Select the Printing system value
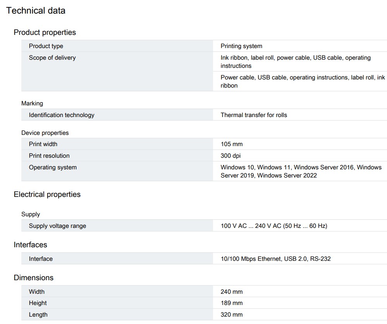The image size is (387, 324). [x=241, y=46]
